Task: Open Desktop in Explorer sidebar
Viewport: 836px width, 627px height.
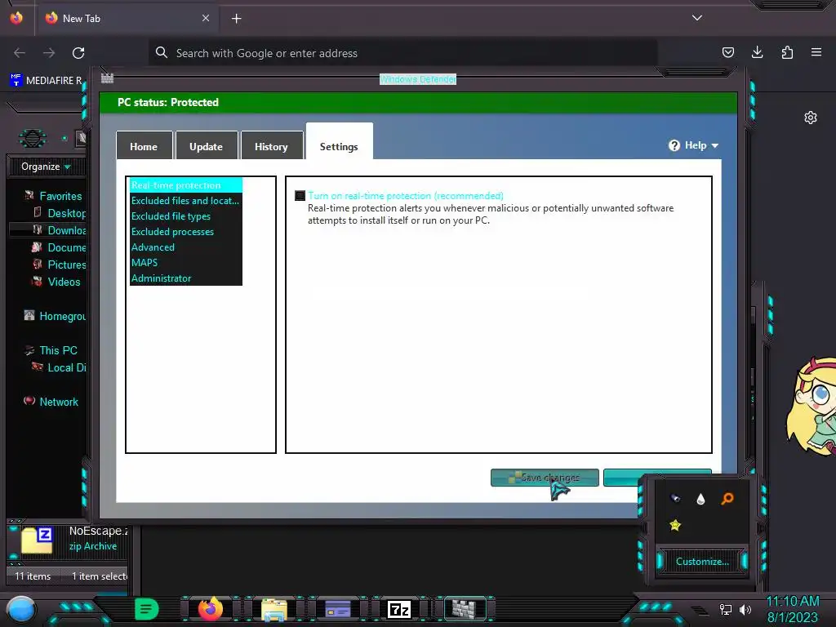Action: tap(60, 213)
